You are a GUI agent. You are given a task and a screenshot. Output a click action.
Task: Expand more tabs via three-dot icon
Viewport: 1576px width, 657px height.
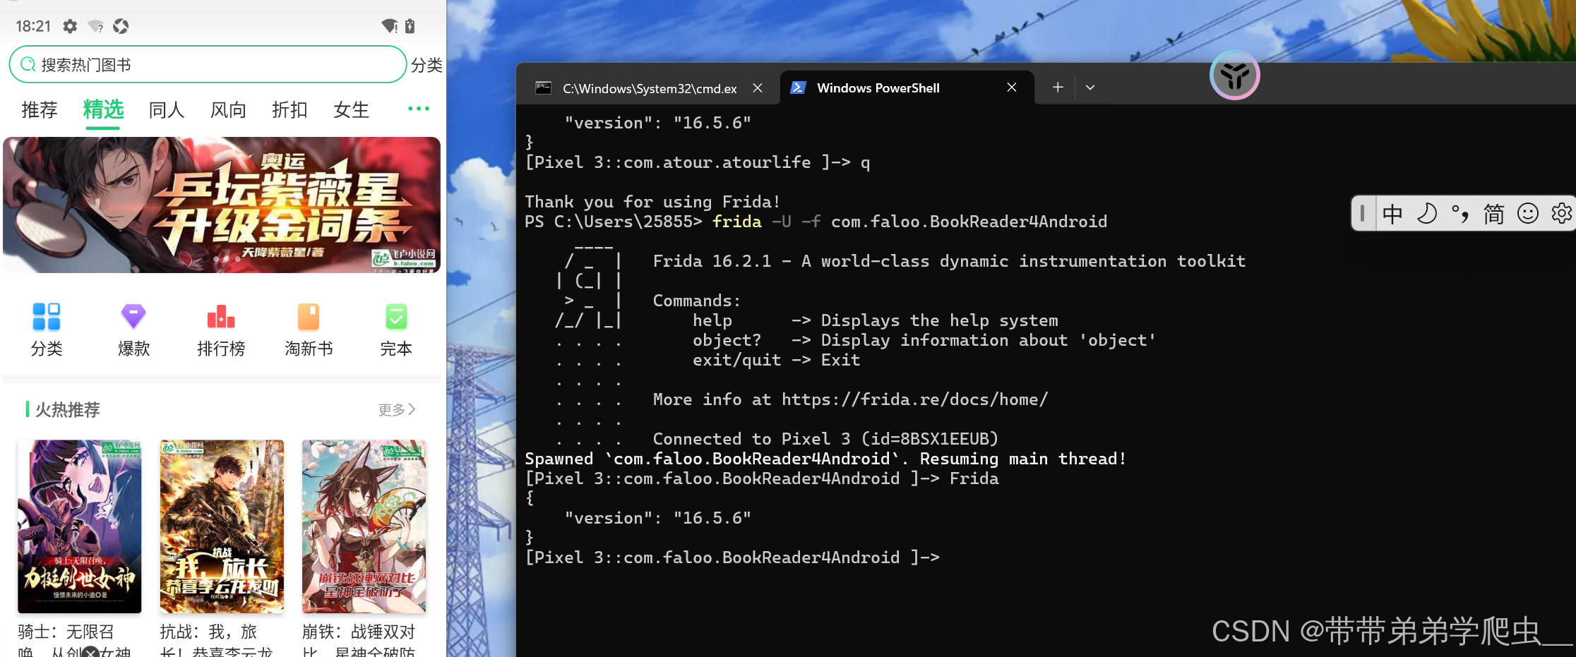(419, 109)
